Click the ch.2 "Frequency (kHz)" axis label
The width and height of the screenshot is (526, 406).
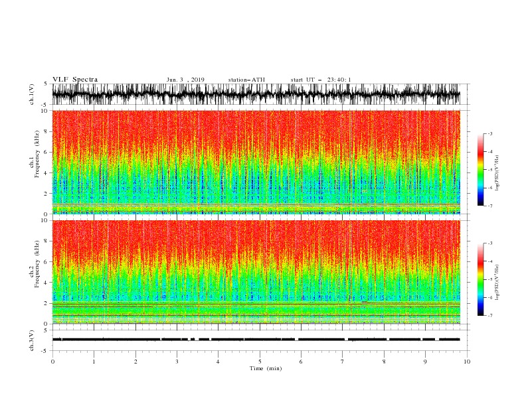tap(37, 264)
